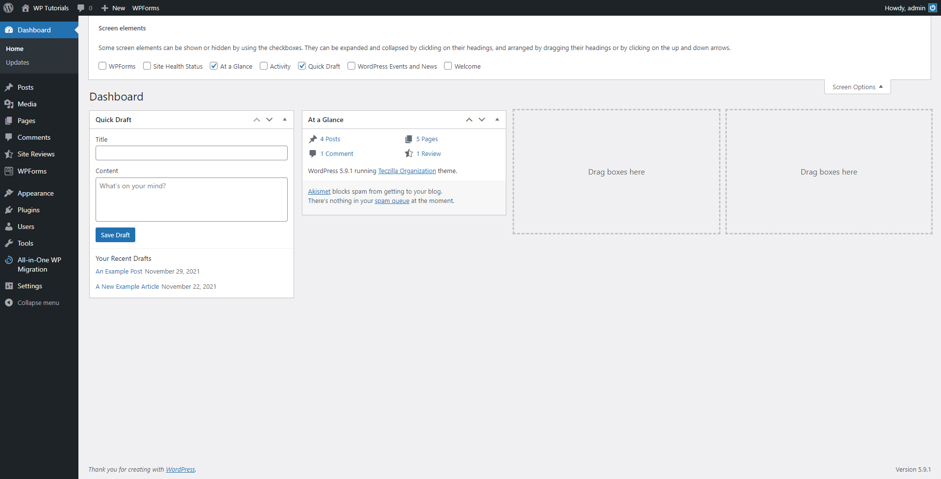
Task: Click the Users person icon in sidebar
Action: pyautogui.click(x=9, y=227)
